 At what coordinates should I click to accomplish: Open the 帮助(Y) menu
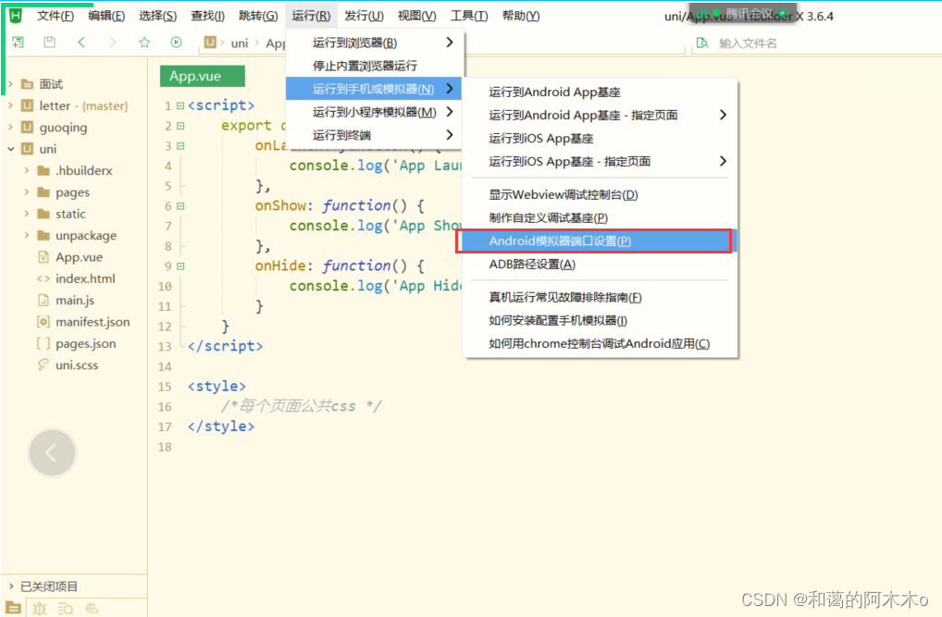[521, 16]
